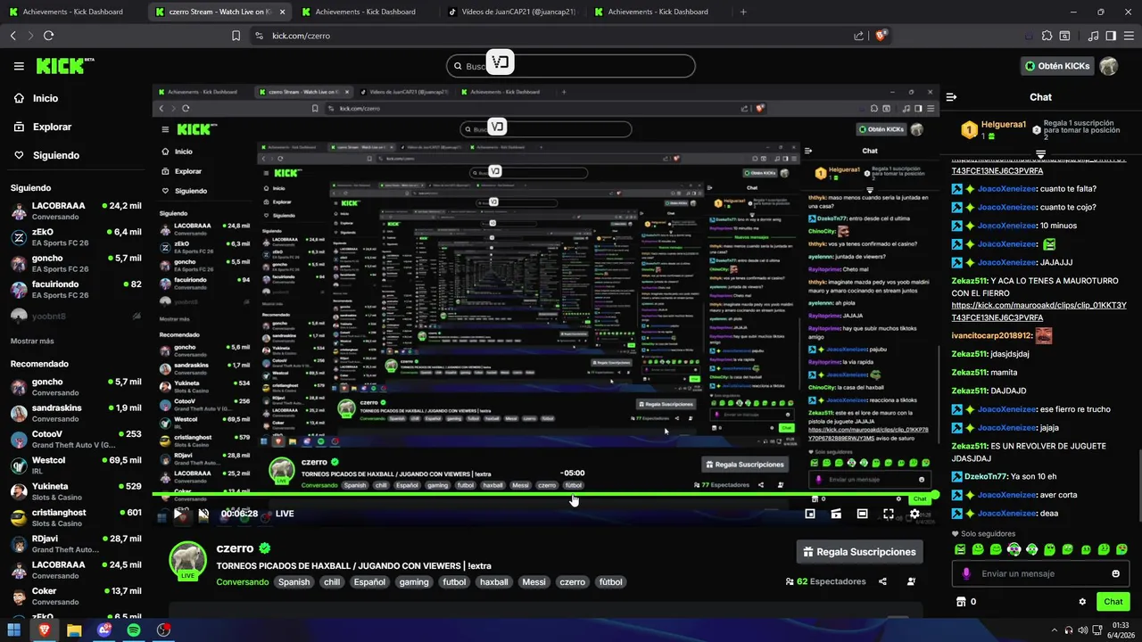Open LACOBRAAA channel with 24,2 mil viewers
The width and height of the screenshot is (1142, 642).
[x=76, y=211]
